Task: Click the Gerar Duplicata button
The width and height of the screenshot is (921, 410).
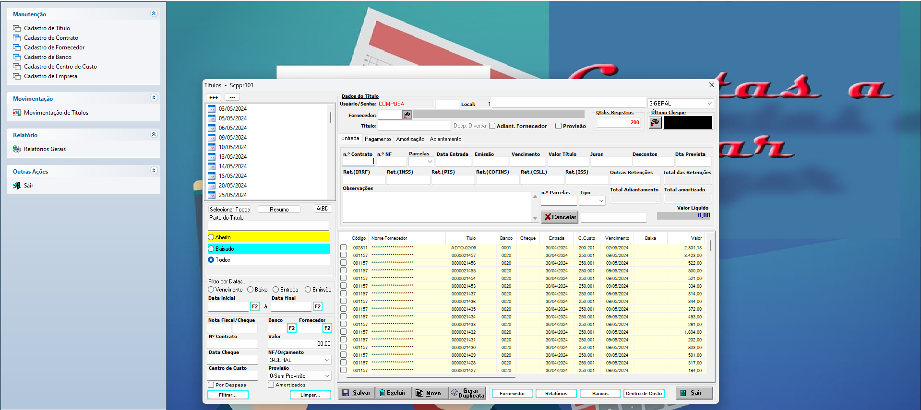Action: tap(468, 393)
